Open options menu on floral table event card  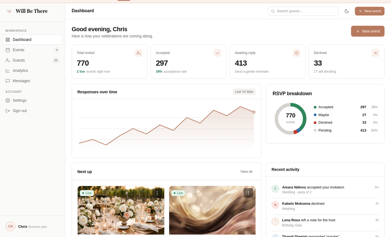[157, 193]
